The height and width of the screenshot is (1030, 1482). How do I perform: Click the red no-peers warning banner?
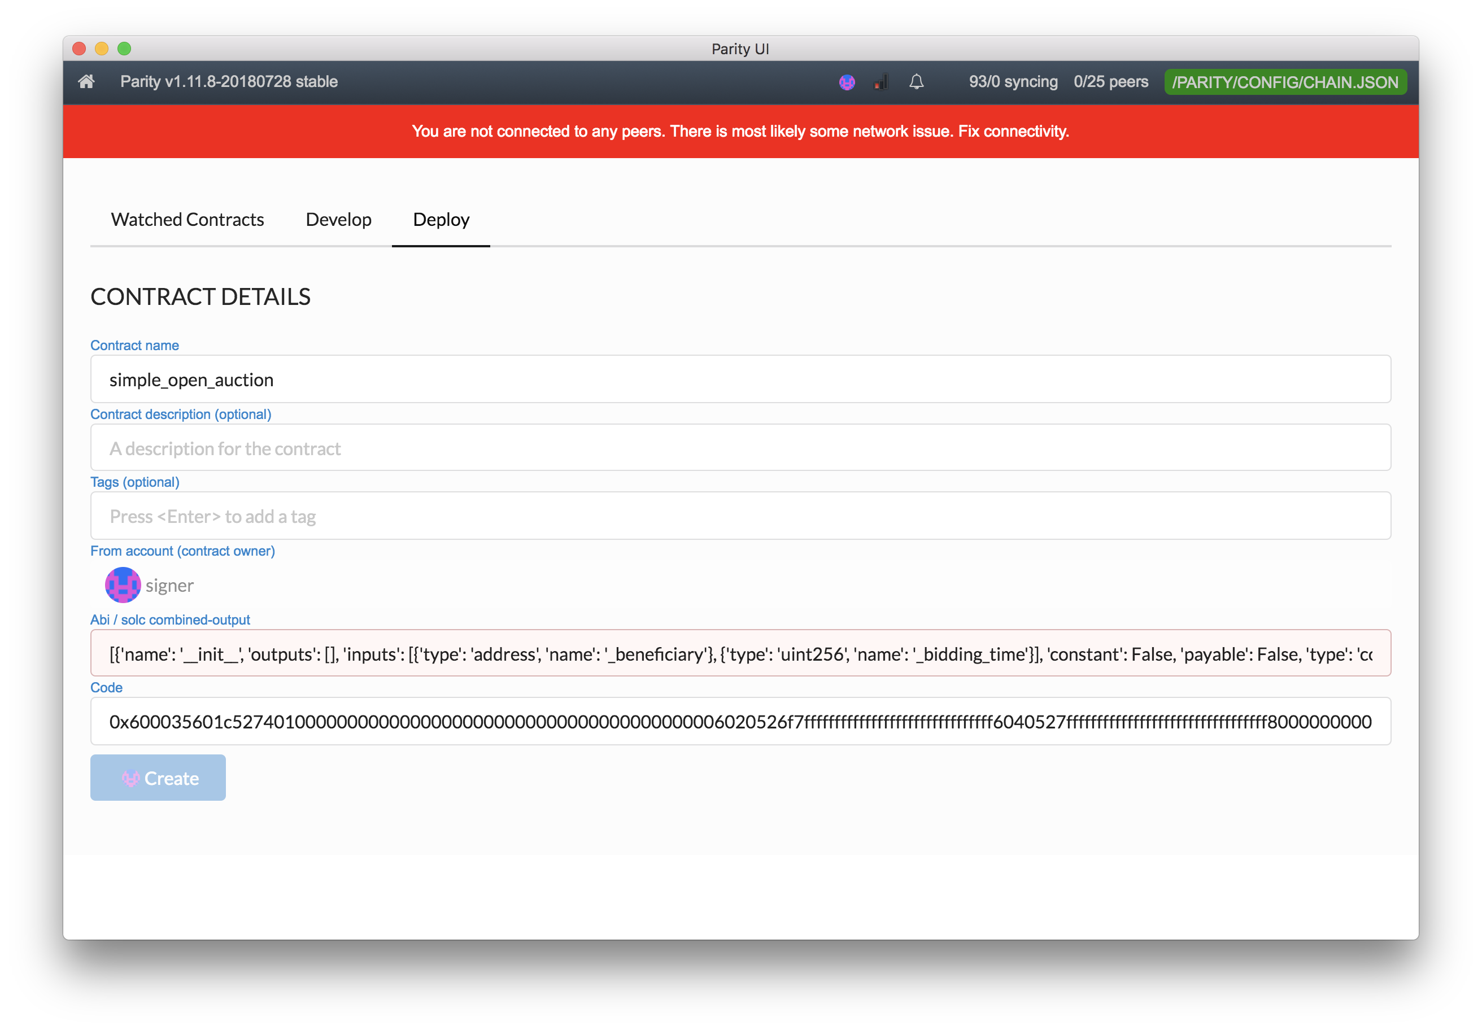(x=740, y=132)
